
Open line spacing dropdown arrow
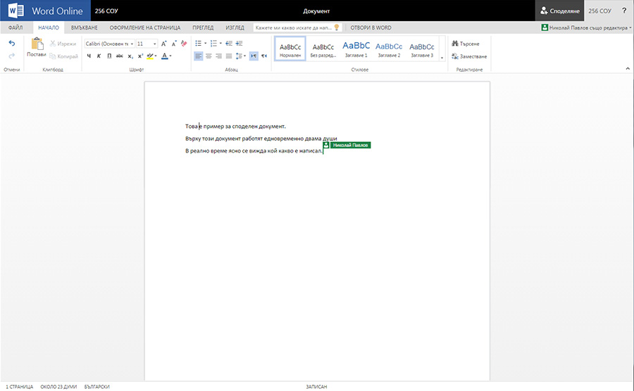pos(244,56)
